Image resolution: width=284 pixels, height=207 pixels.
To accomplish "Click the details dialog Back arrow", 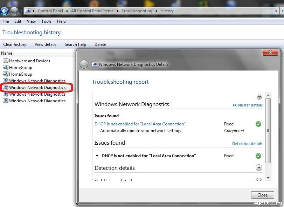I will click(x=84, y=64).
